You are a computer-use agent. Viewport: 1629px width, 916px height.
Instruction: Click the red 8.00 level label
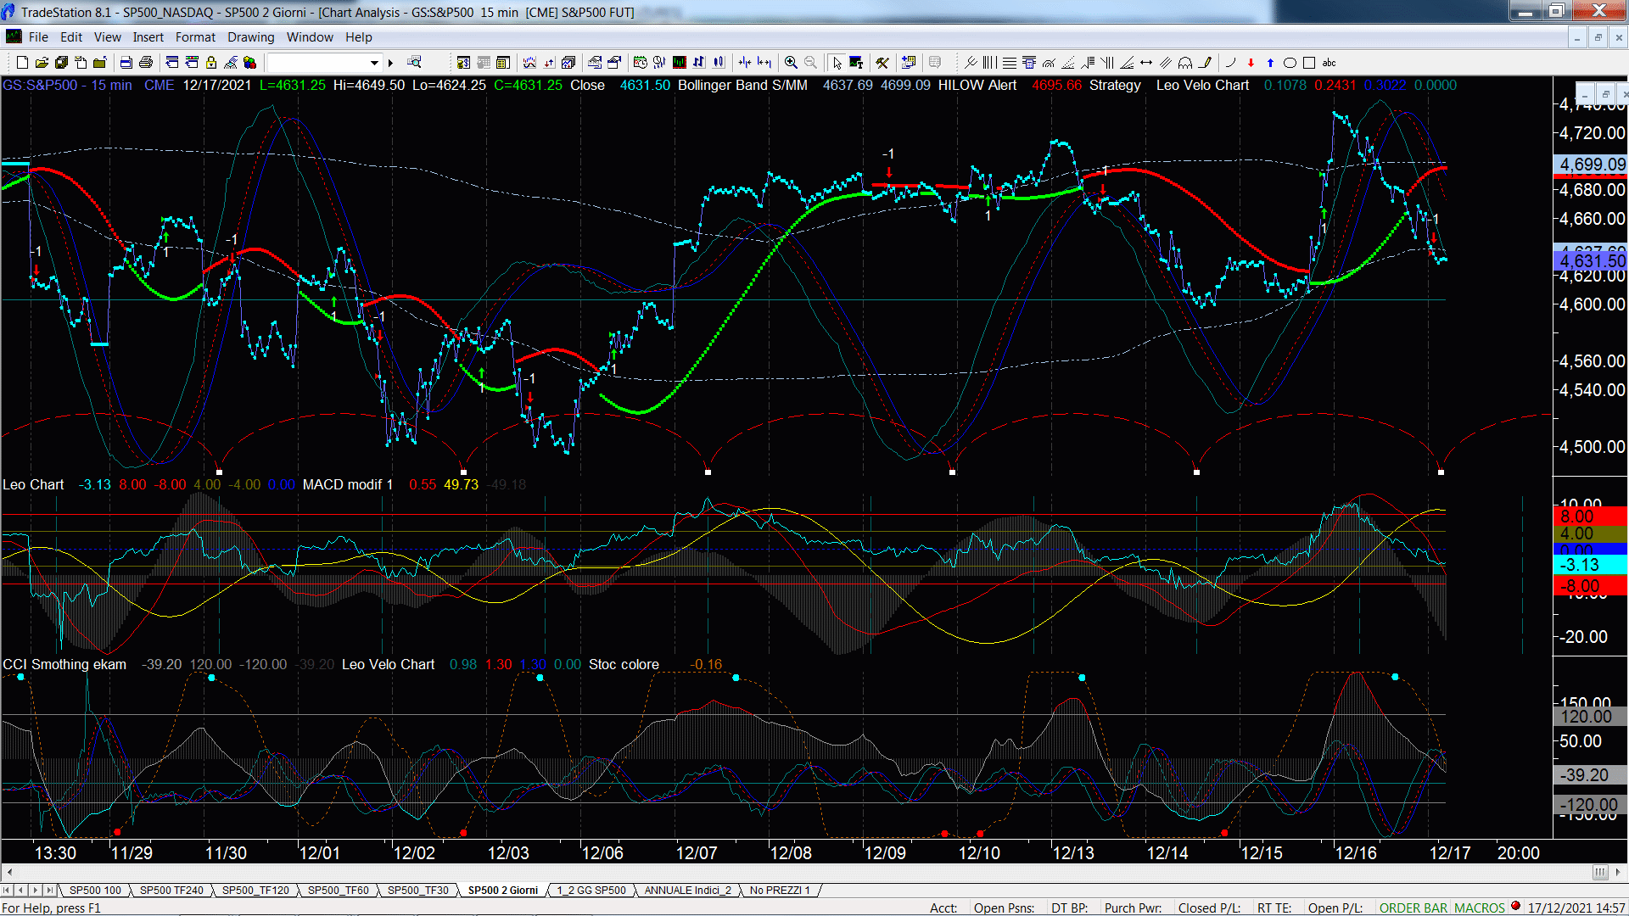1591,517
